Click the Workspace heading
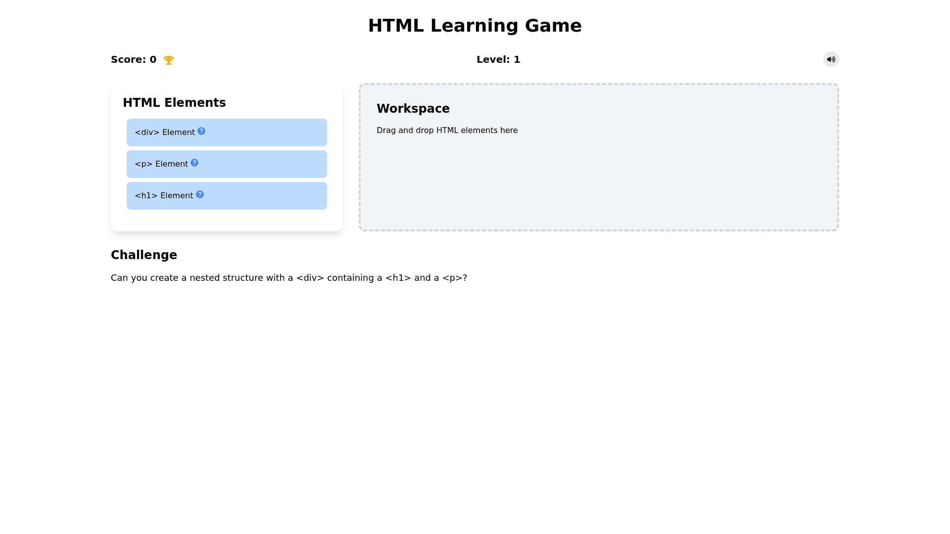Screen dimensions: 950x534 coord(413,109)
